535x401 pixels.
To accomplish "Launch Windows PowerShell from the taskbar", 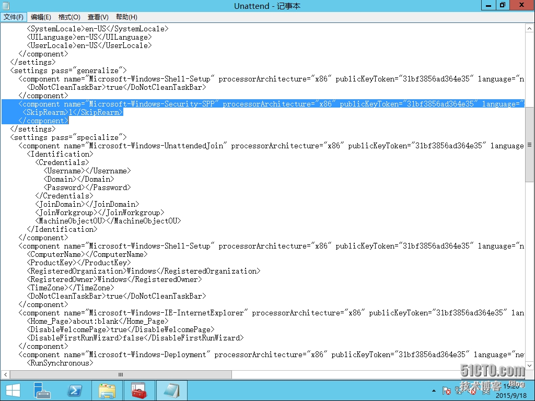I will point(75,391).
